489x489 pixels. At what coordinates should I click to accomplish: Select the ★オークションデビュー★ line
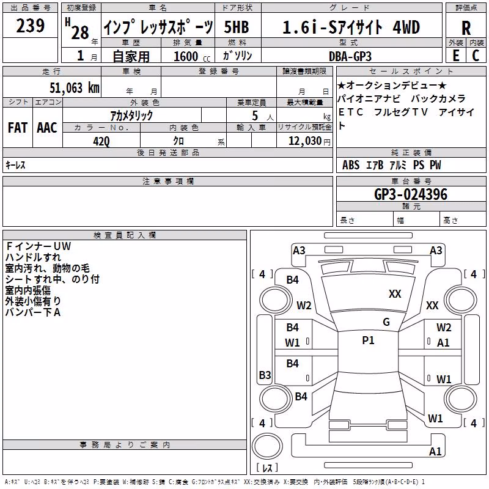(392, 85)
